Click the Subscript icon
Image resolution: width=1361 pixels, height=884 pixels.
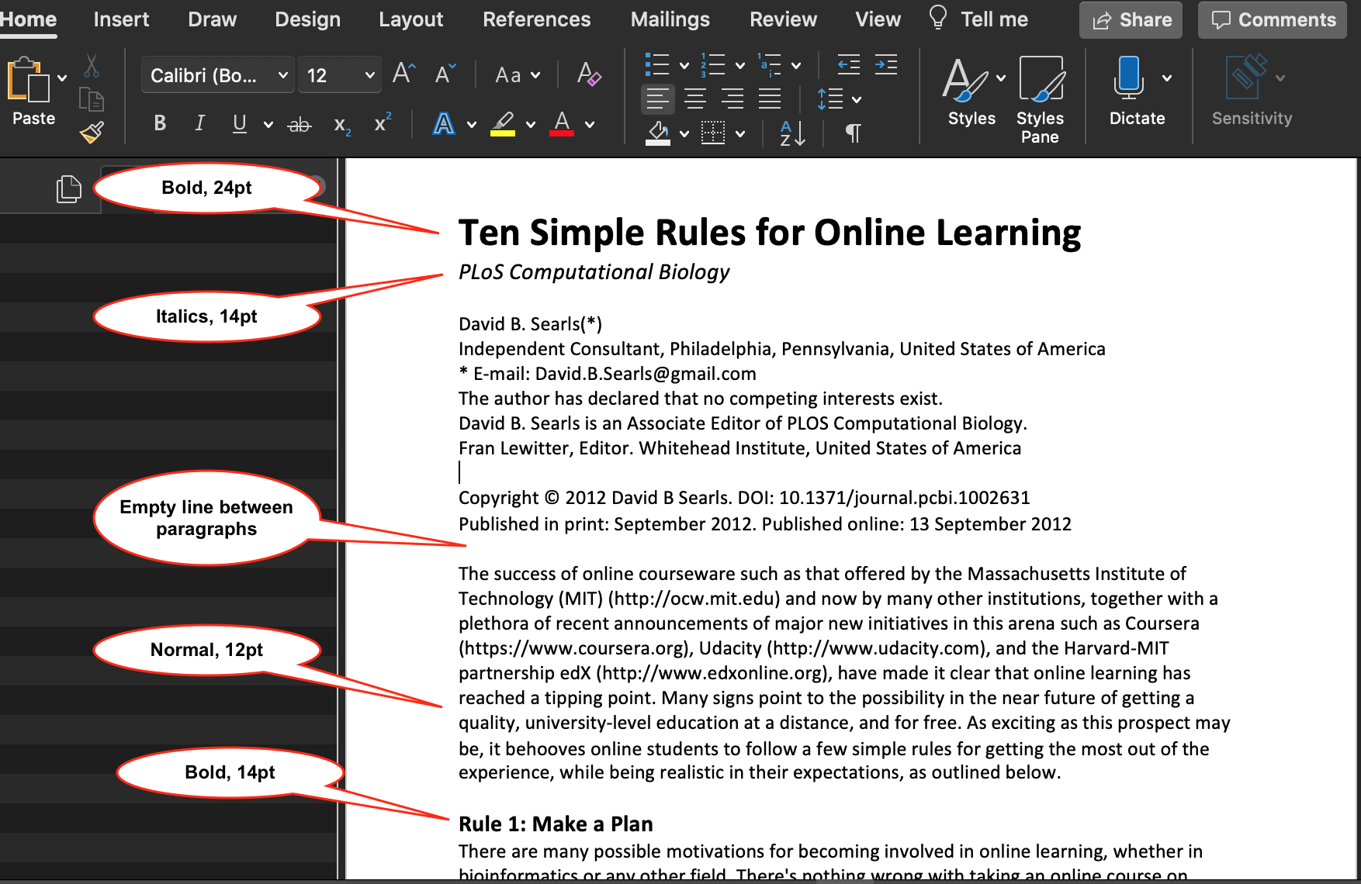tap(342, 124)
